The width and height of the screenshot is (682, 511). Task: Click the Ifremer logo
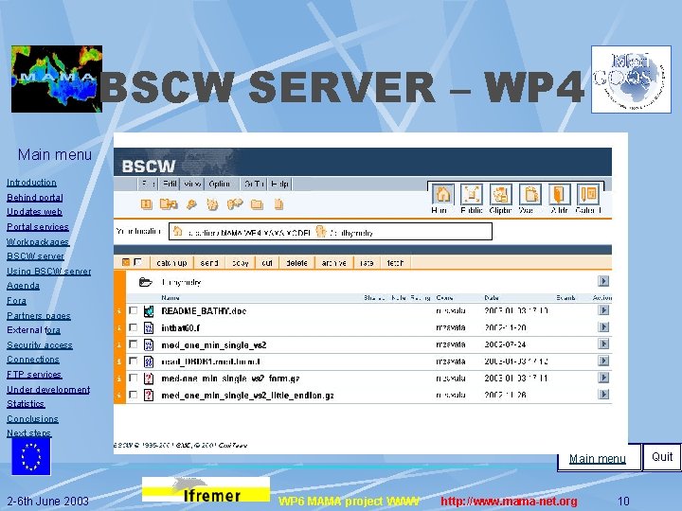pyautogui.click(x=206, y=490)
